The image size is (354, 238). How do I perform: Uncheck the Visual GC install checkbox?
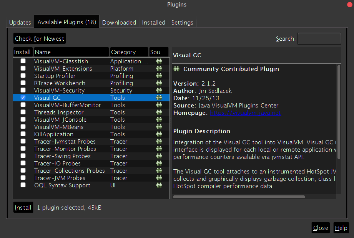tap(23, 98)
